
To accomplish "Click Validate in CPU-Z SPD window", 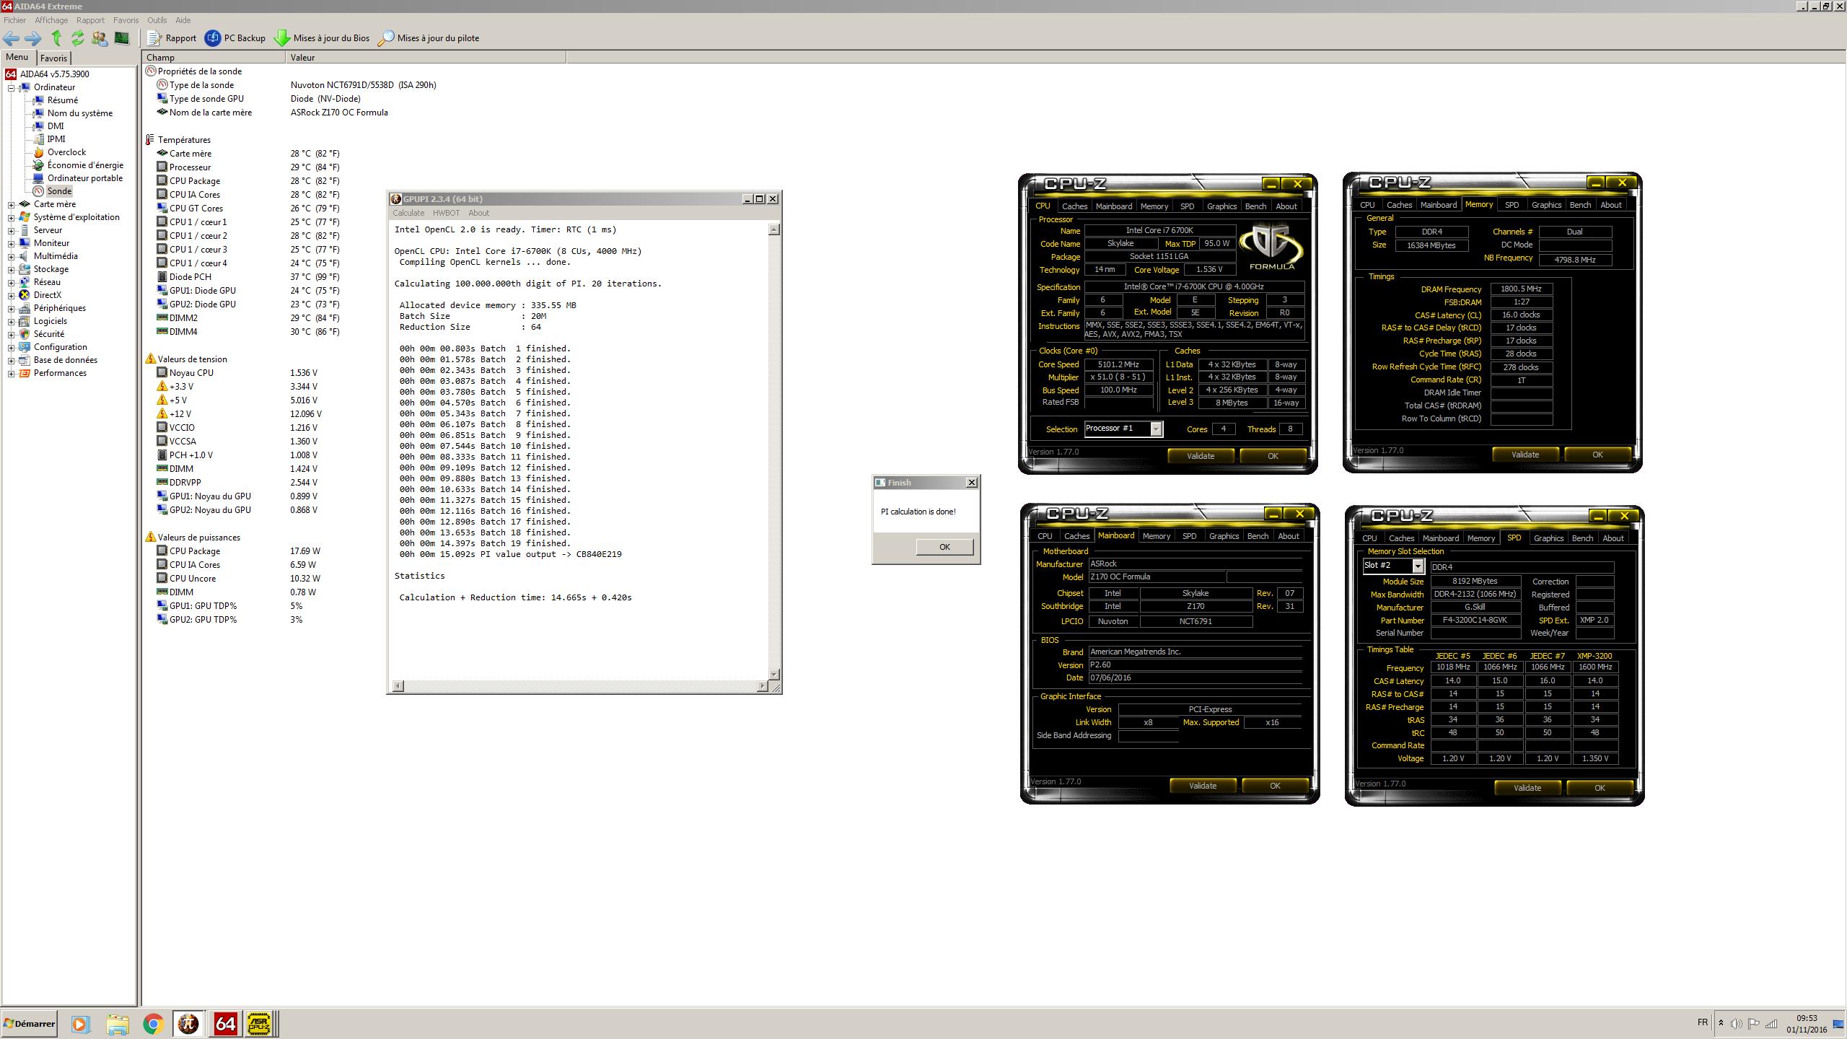I will click(1527, 788).
